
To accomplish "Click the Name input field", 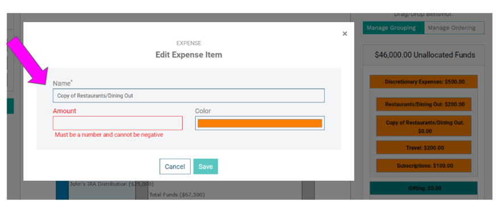I will click(189, 96).
